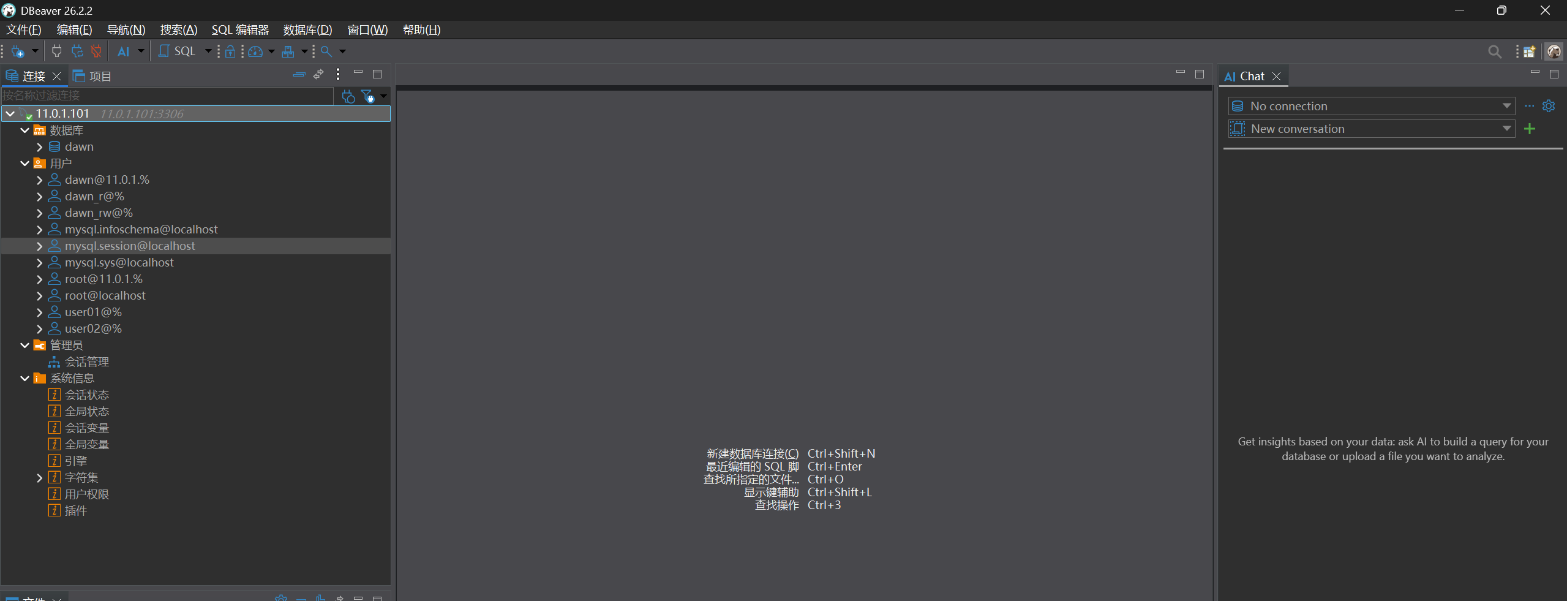Viewport: 1567px width, 601px height.
Task: Click the blue magnifier search toolbar icon
Action: click(326, 51)
